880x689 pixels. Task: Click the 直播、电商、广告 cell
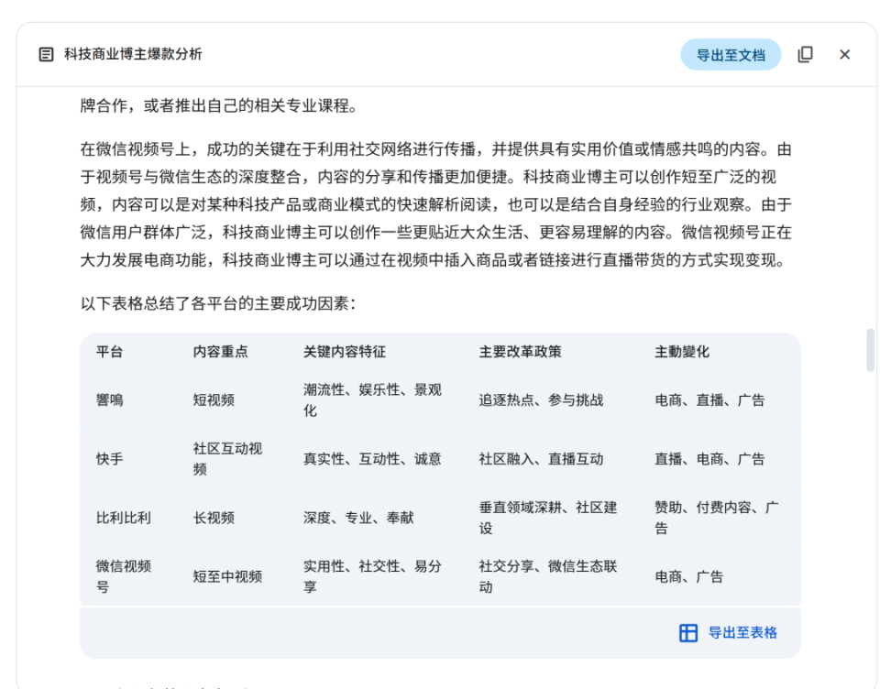point(709,459)
